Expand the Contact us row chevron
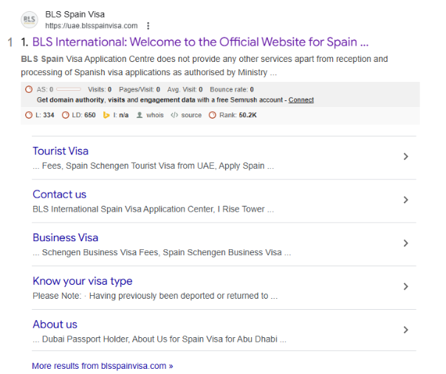446x374 pixels. pos(406,200)
